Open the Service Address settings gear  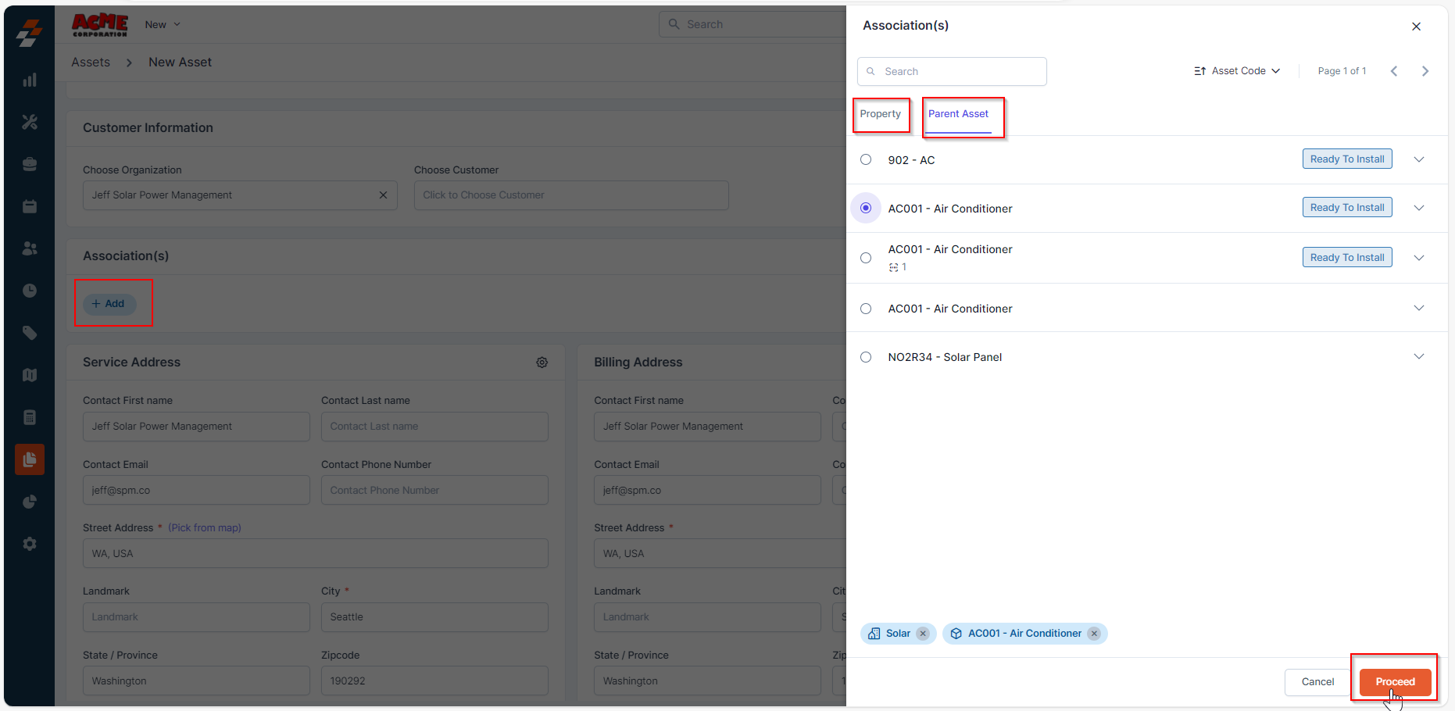tap(542, 363)
